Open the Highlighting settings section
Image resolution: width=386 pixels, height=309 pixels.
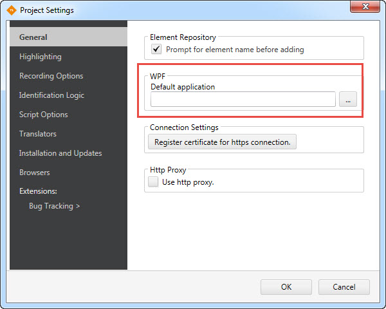click(41, 57)
